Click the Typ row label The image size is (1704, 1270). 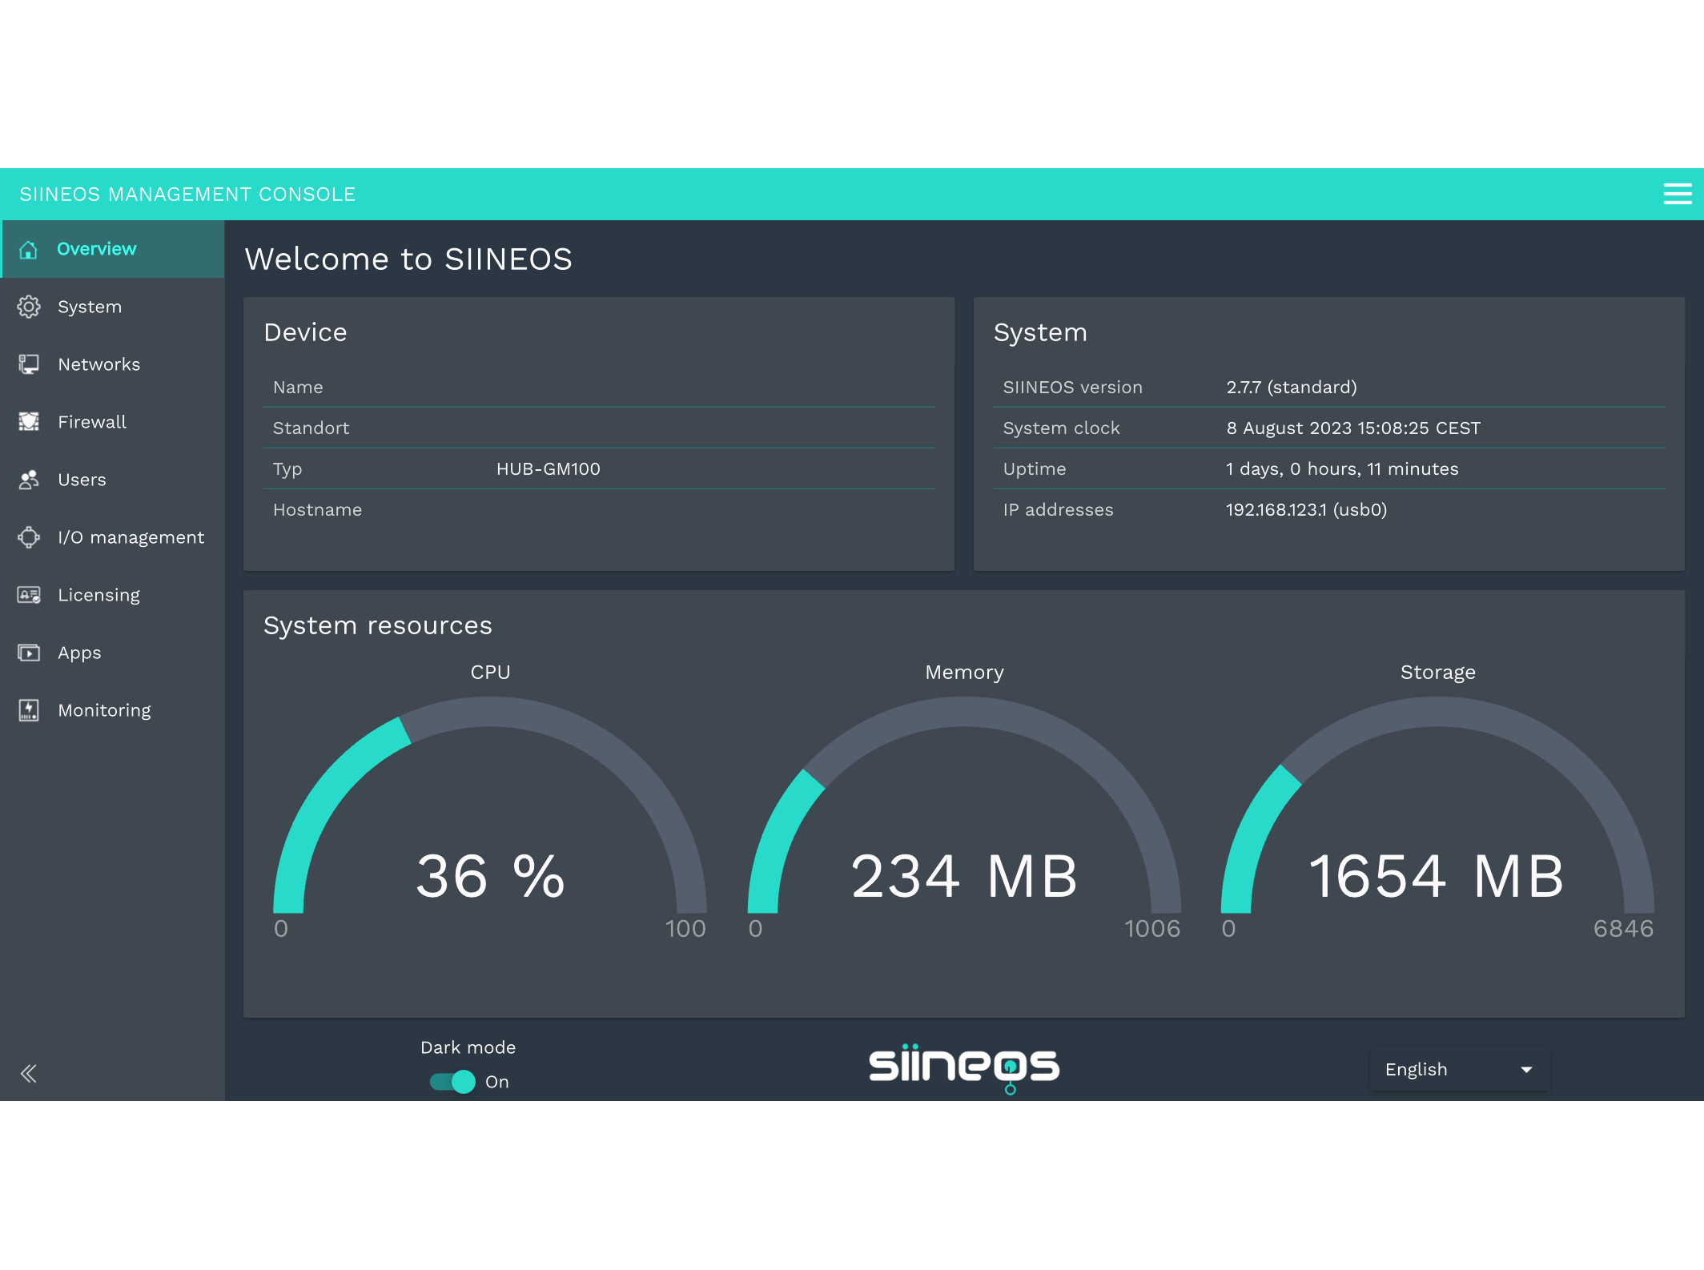pos(287,470)
